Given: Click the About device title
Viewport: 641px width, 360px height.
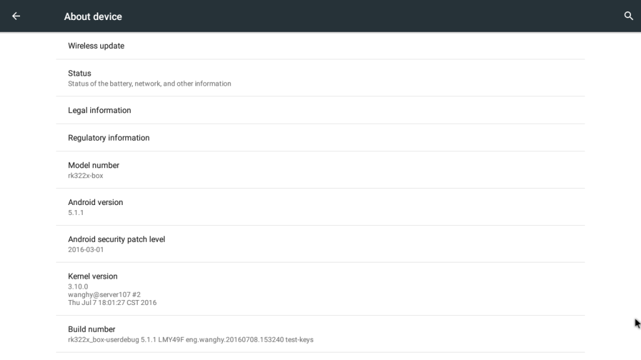Looking at the screenshot, I should pyautogui.click(x=93, y=17).
